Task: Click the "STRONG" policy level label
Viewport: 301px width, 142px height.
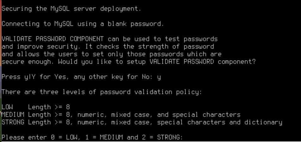Action: coord(13,122)
